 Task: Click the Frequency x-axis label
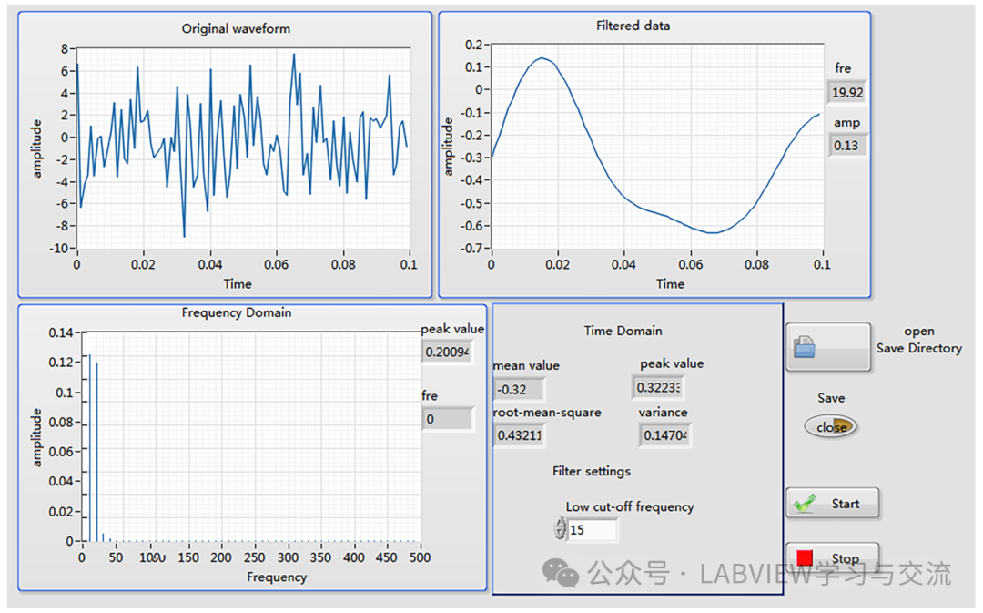[277, 577]
